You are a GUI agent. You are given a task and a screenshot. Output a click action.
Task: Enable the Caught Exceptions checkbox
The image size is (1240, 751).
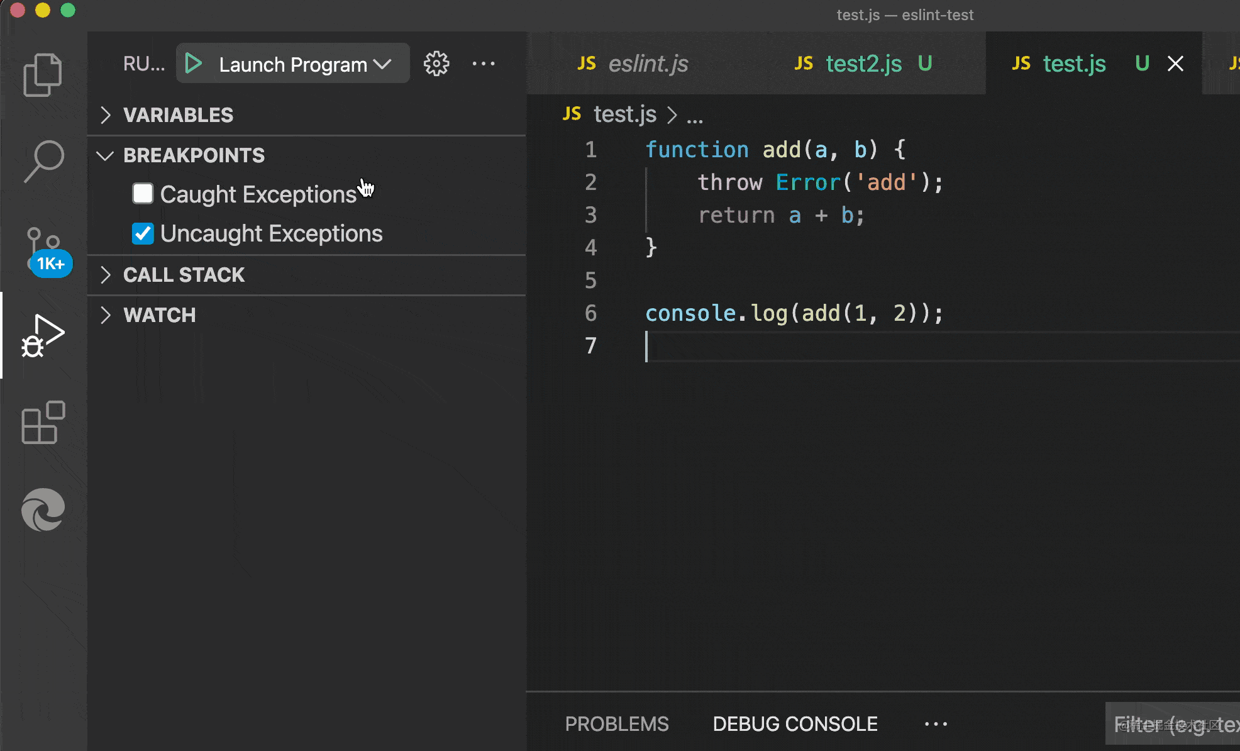143,194
